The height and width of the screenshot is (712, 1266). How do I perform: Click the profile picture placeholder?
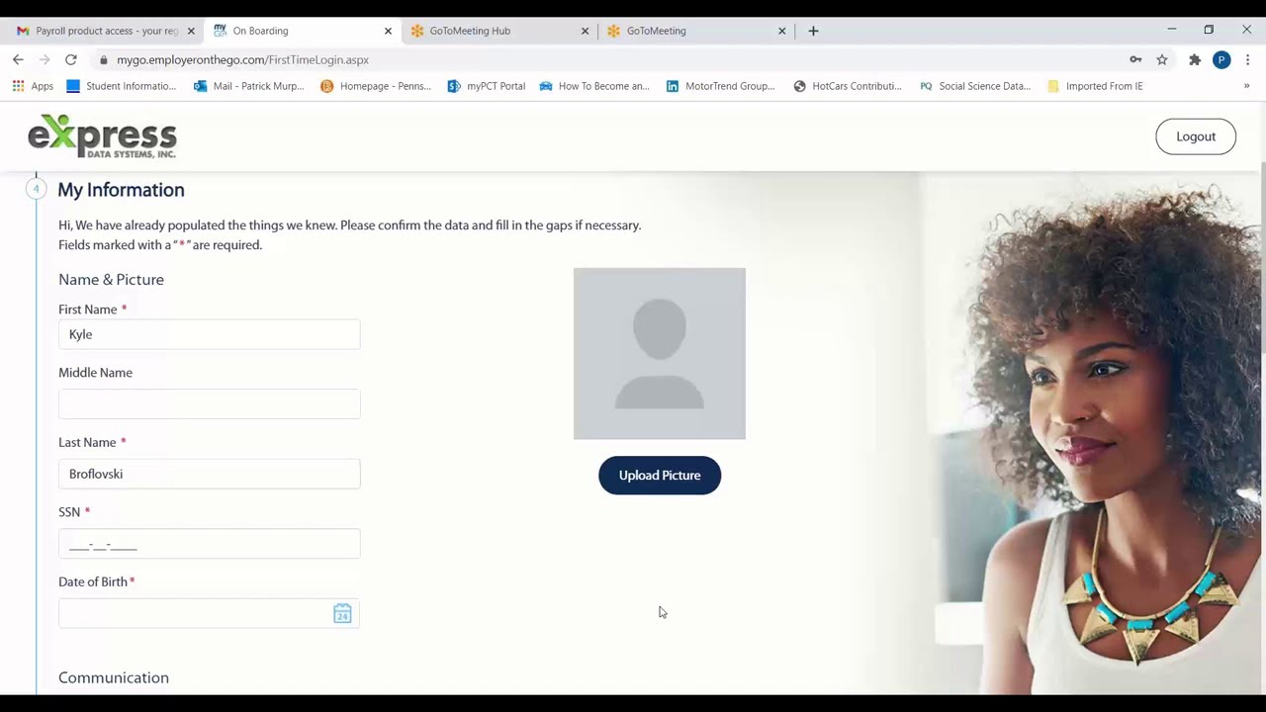(660, 353)
